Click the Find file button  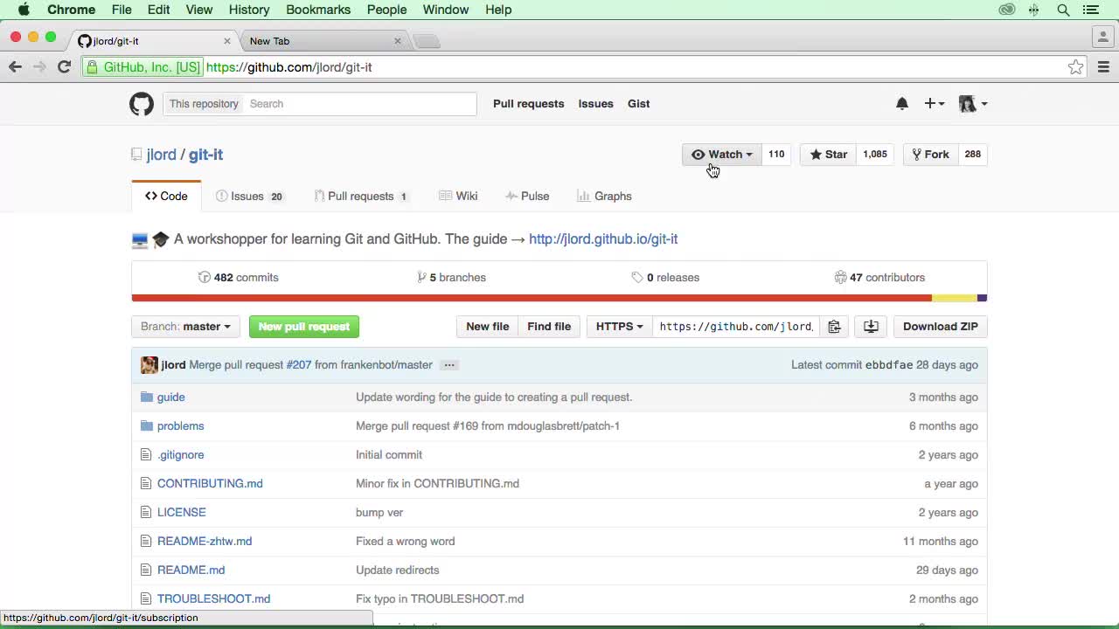coord(549,327)
